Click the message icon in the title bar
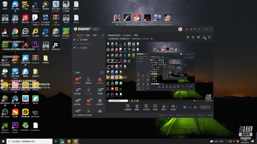 coord(187,29)
